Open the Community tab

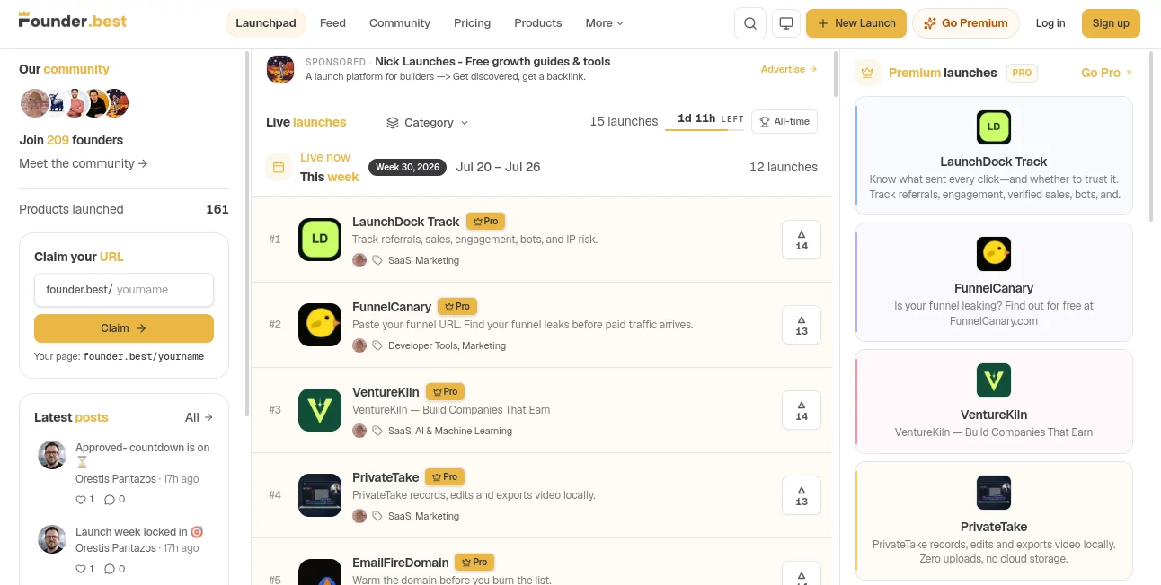pyautogui.click(x=400, y=23)
